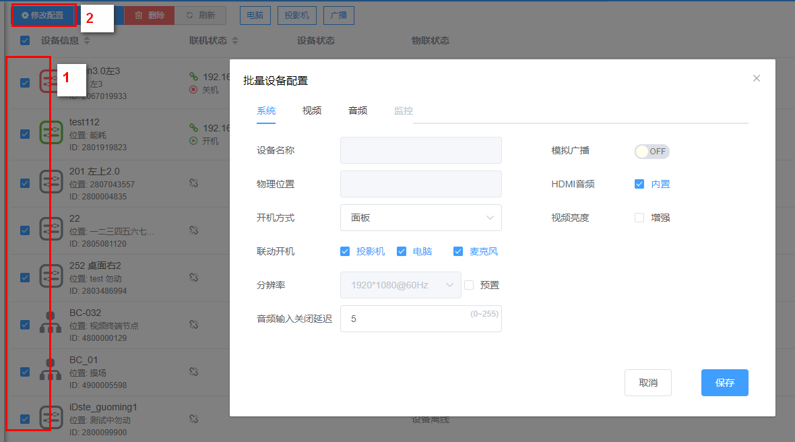
Task: Switch to the 音频 tab
Action: pos(357,110)
